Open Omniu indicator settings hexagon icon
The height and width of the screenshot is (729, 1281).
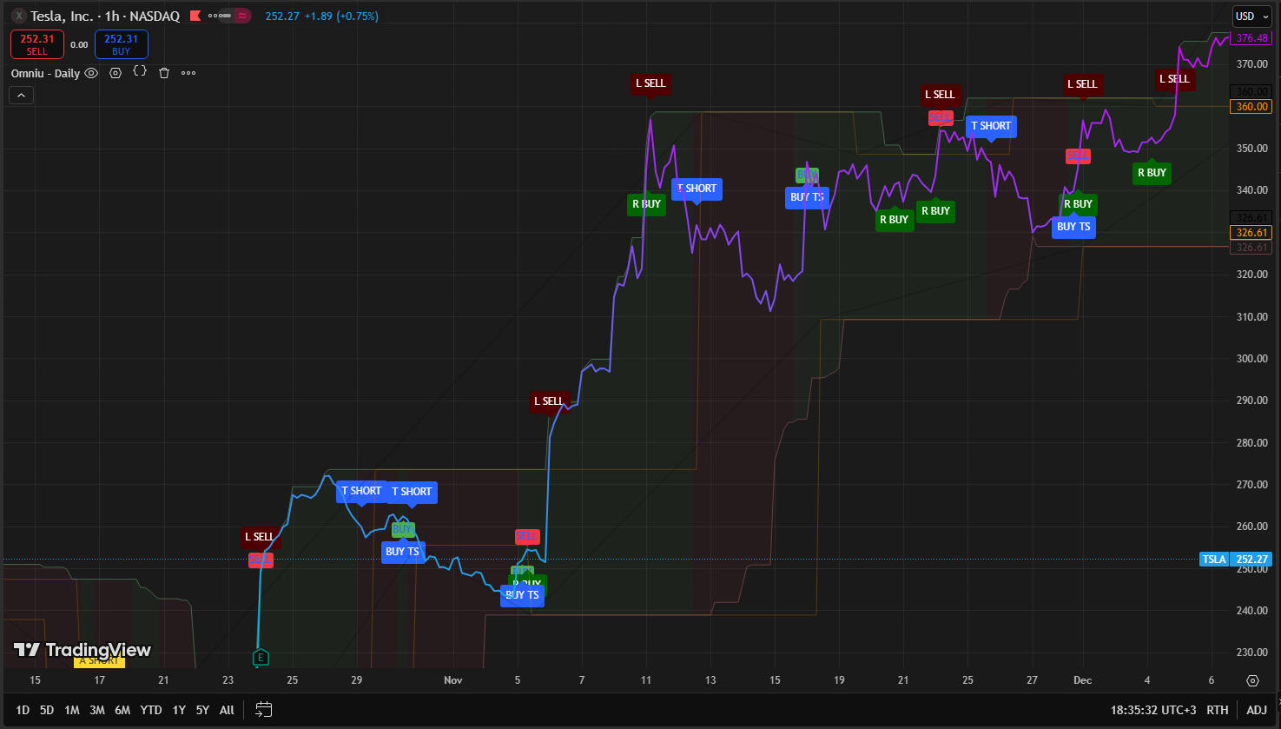116,73
